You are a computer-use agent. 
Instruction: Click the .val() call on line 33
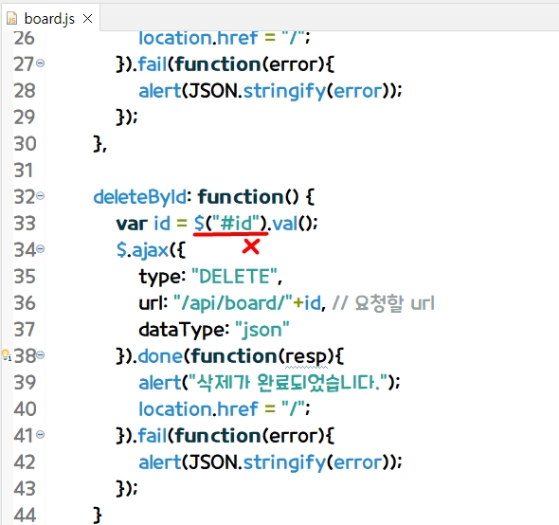293,224
